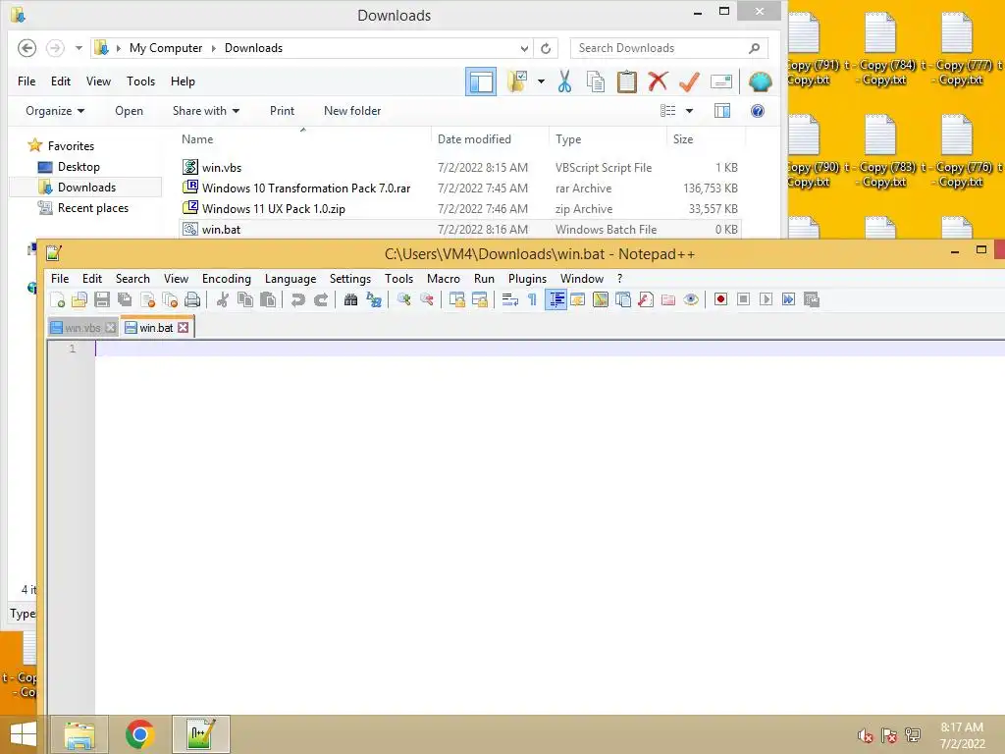Click the Undo arrow in Notepad++ toolbar
The height and width of the screenshot is (754, 1005).
[x=298, y=299]
